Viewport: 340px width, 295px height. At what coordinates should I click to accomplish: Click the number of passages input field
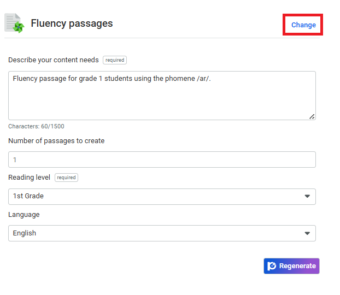click(x=162, y=160)
